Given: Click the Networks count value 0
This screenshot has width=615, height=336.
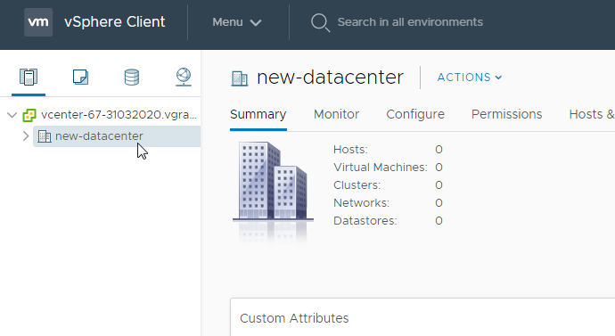Looking at the screenshot, I should (x=439, y=203).
